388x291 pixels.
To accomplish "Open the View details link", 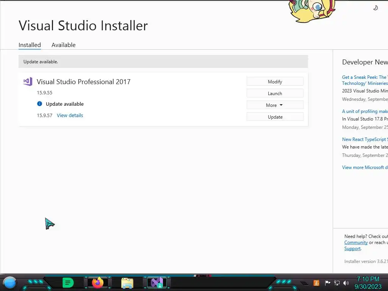I will (x=70, y=115).
